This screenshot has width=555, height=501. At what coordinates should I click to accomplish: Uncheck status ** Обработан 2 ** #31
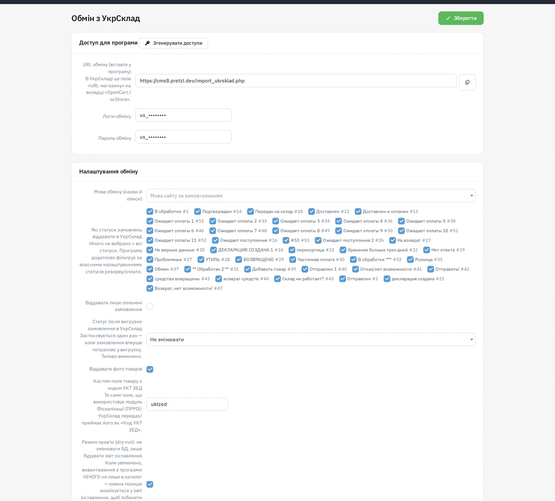(x=188, y=269)
